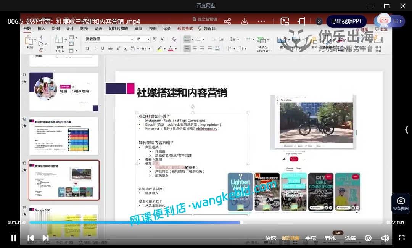Open the 字幕 subtitle options
This screenshot has width=412, height=248.
[x=311, y=238]
